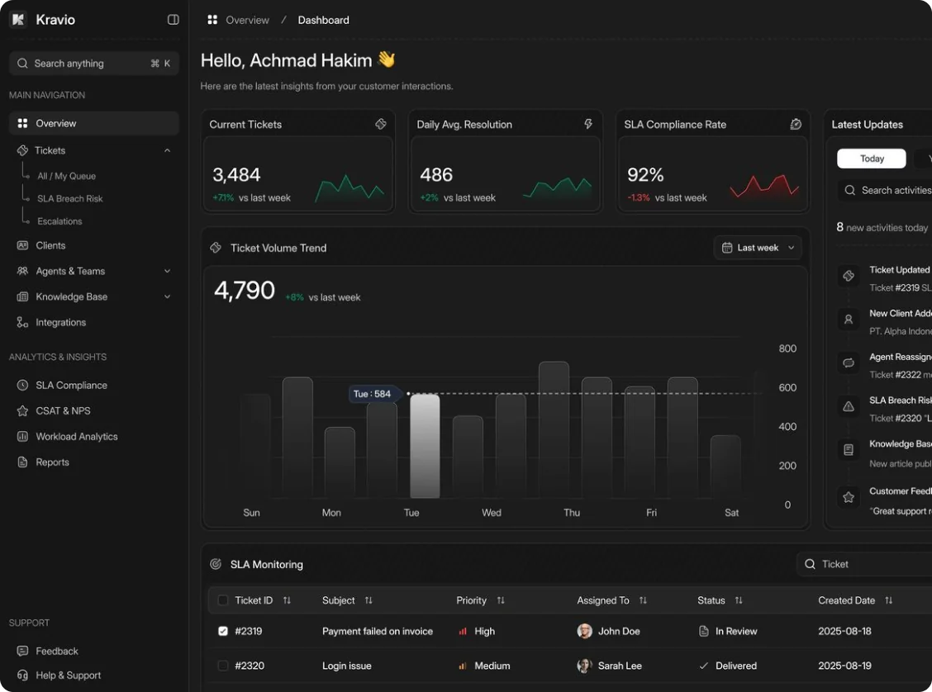Open Overview in main navigation
This screenshot has width=932, height=692.
[94, 123]
